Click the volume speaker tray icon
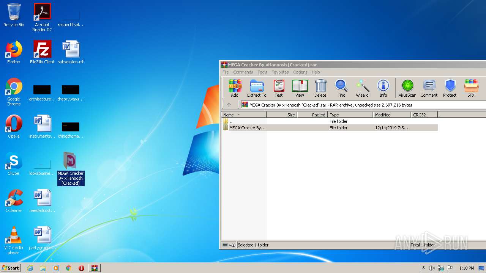Image resolution: width=486 pixels, height=273 pixels. click(x=431, y=268)
